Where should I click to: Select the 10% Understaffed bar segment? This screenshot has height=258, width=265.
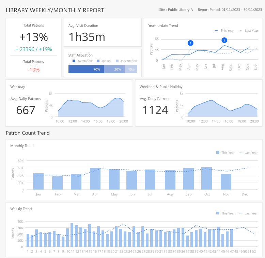[130, 69]
